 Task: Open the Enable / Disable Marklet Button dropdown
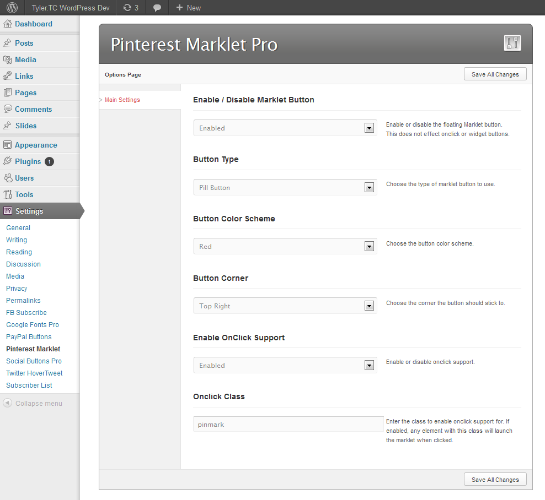point(285,128)
